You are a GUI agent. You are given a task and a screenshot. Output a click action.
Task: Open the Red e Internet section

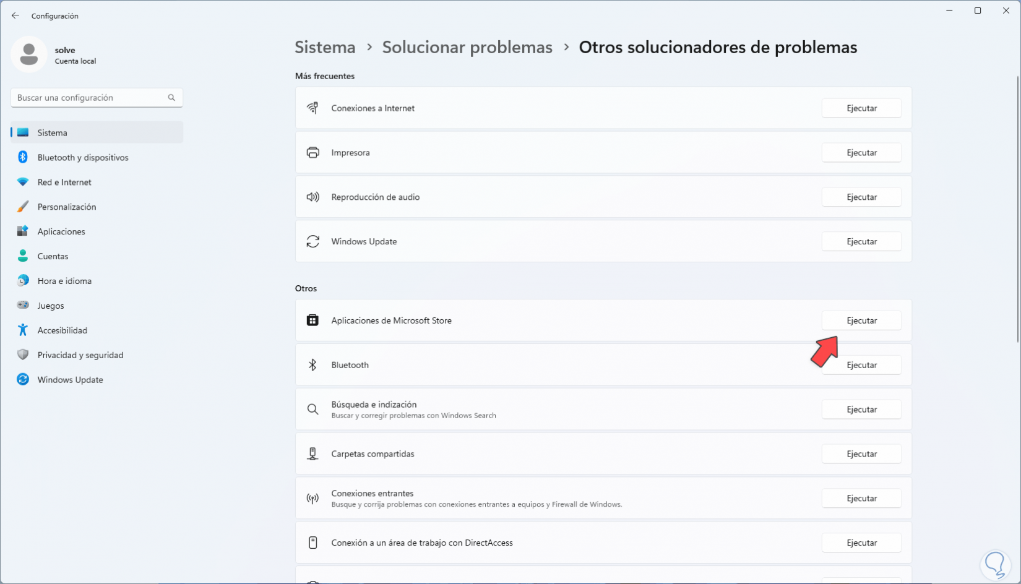64,182
